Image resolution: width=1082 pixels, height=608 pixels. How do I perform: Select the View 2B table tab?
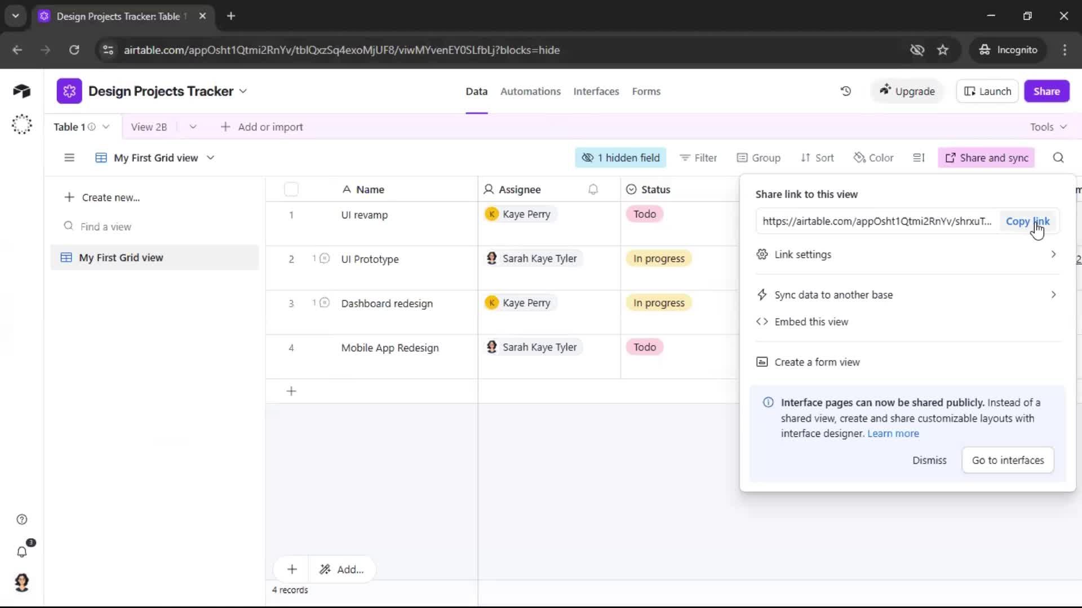pyautogui.click(x=149, y=127)
